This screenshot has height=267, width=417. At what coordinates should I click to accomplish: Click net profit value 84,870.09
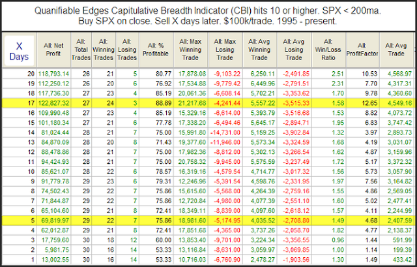pos(55,142)
